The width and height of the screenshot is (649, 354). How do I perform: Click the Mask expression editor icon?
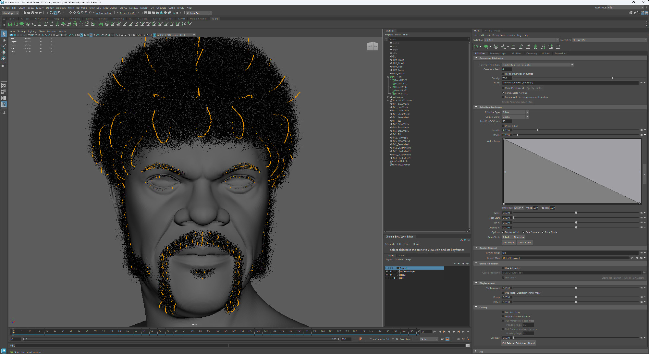tap(642, 83)
